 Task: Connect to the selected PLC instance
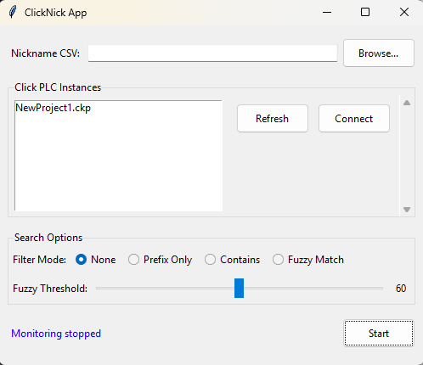click(x=354, y=119)
